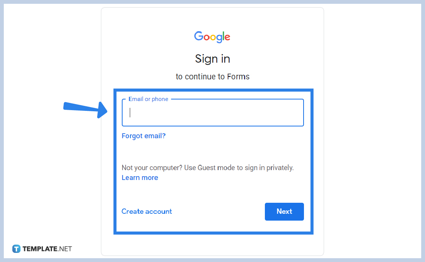The width and height of the screenshot is (425, 262).
Task: Click the Sign in heading
Action: click(212, 59)
